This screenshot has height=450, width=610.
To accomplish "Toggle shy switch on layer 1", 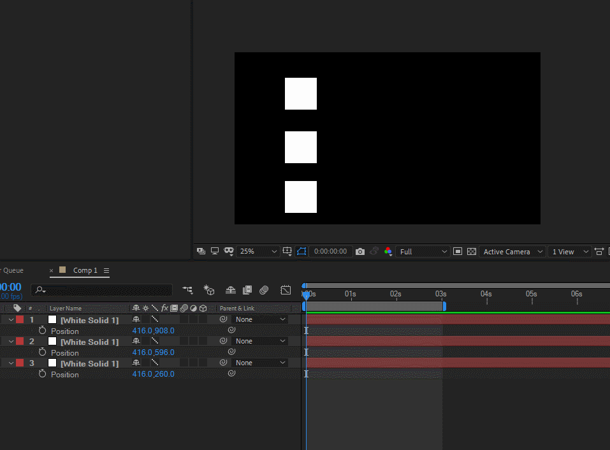I will (136, 319).
